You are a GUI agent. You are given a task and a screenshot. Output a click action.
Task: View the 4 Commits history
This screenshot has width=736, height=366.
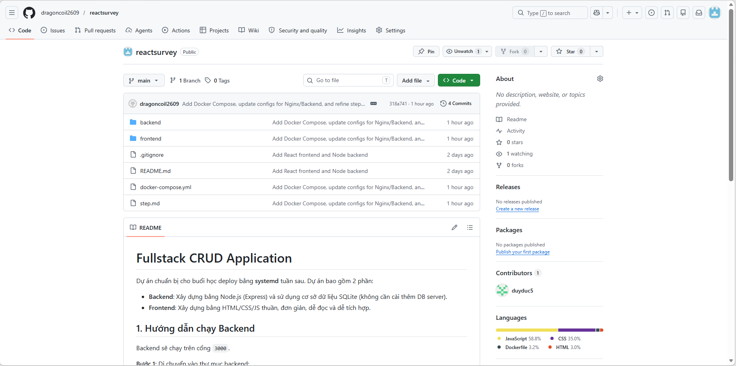click(456, 103)
